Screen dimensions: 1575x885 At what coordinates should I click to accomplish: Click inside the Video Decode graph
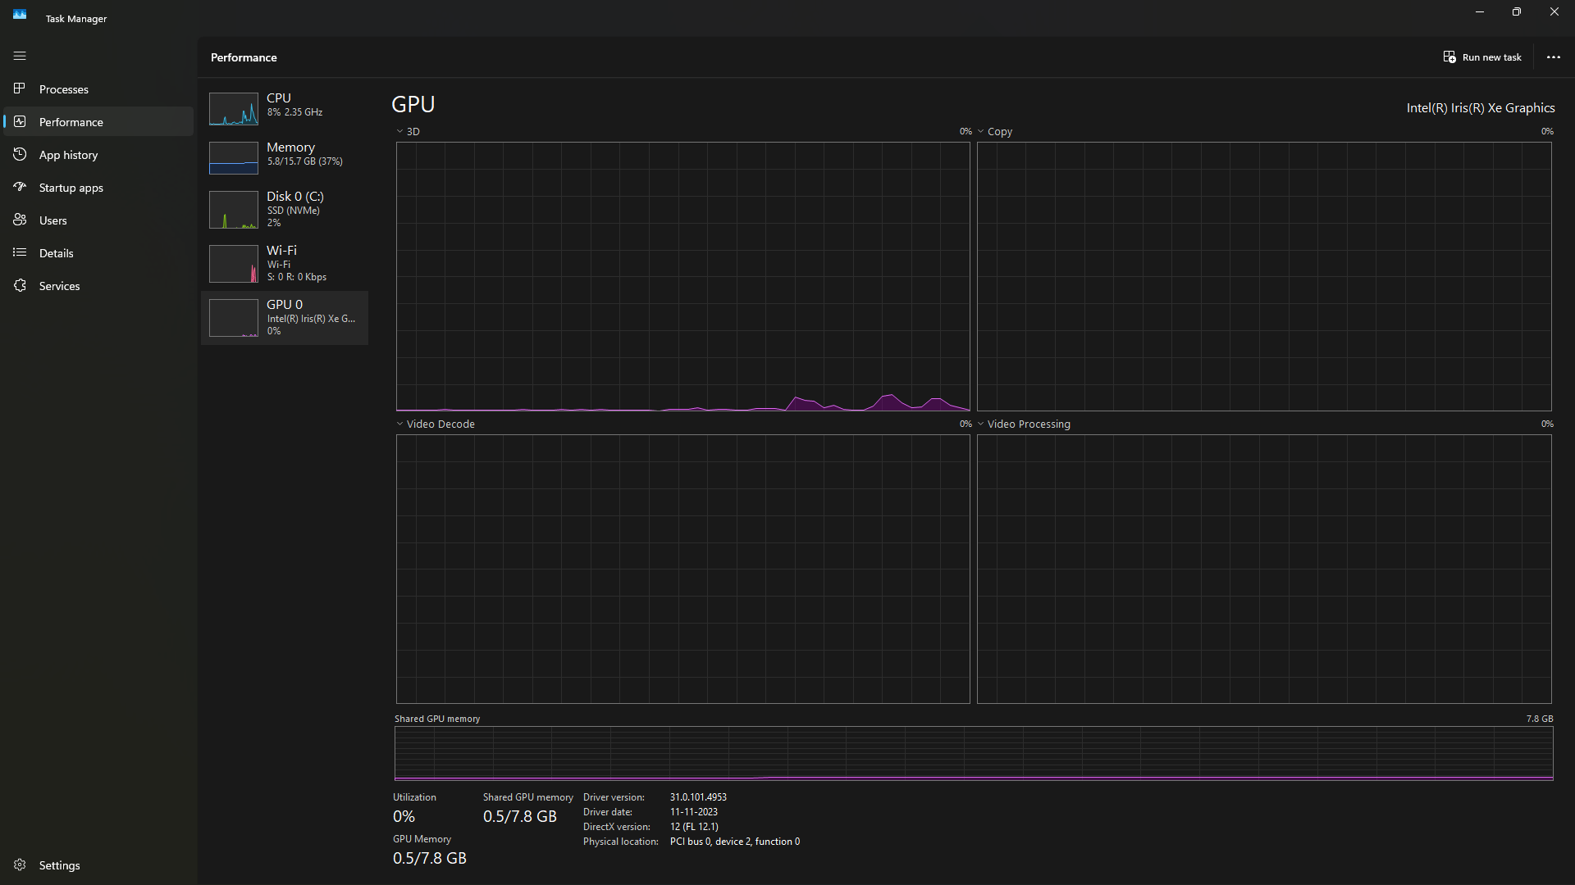(682, 569)
